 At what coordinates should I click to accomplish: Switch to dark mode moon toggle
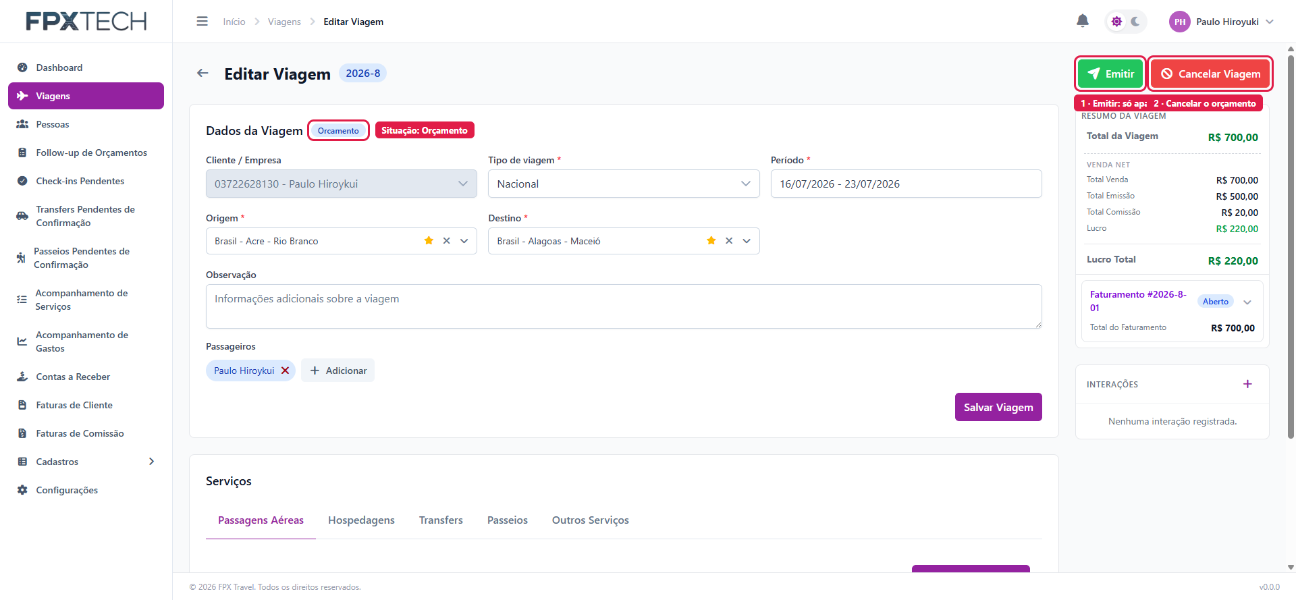1135,22
